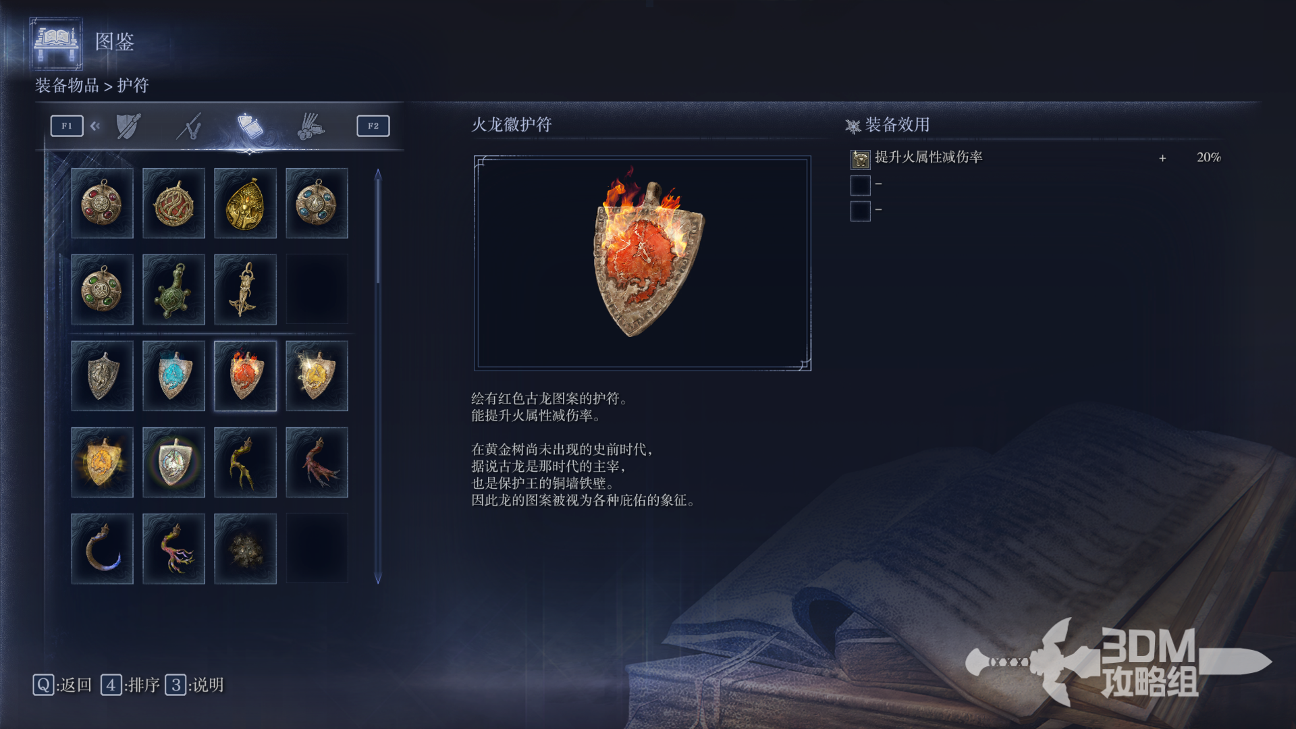1296x729 pixels.
Task: Select the grey dragoncrest shield talisman
Action: point(102,376)
